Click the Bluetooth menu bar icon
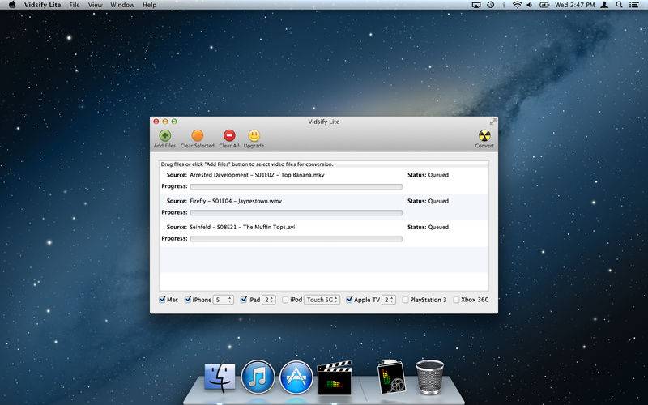Image resolution: width=648 pixels, height=405 pixels. tap(504, 5)
